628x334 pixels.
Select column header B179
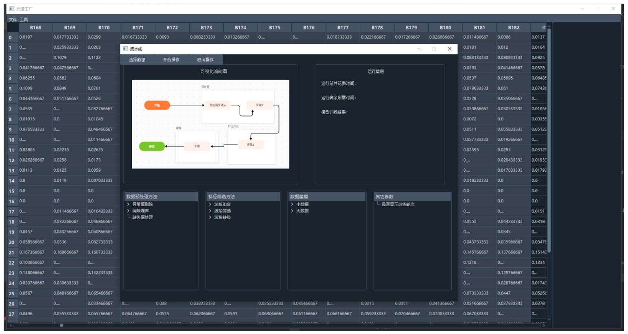pyautogui.click(x=411, y=28)
